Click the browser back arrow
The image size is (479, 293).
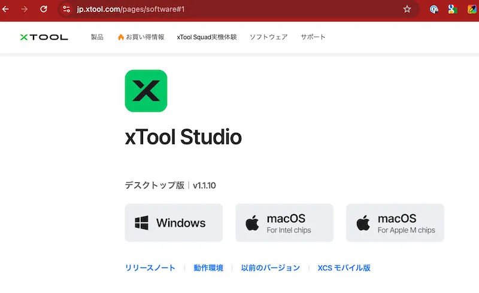pos(5,9)
